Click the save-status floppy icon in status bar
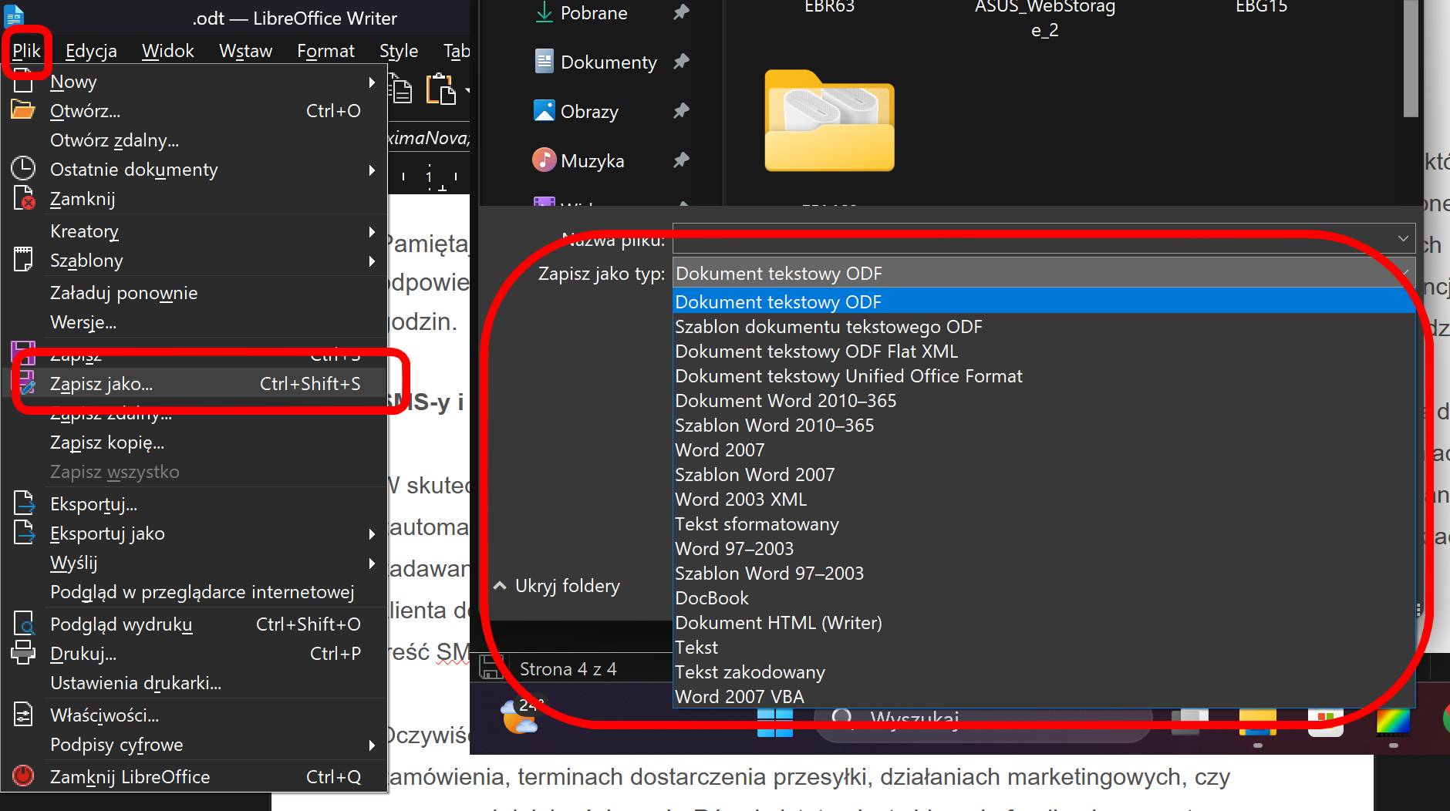This screenshot has width=1450, height=811. [491, 668]
